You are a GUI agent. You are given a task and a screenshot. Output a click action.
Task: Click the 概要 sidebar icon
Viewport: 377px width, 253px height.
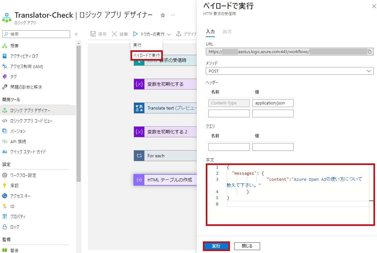5,45
